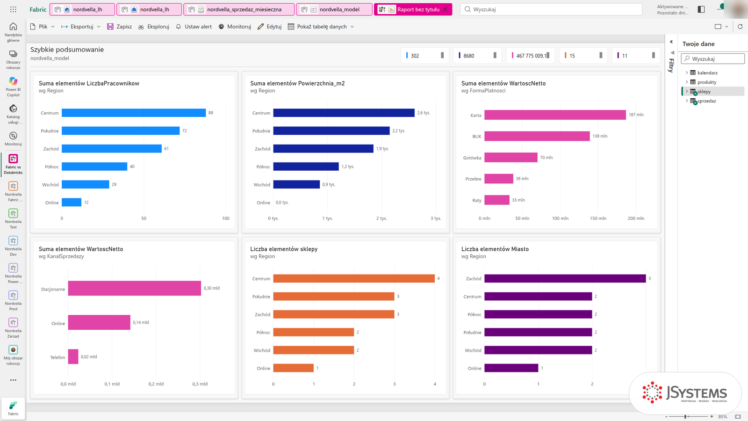Expand the sklepy table
The image size is (748, 421).
(687, 91)
